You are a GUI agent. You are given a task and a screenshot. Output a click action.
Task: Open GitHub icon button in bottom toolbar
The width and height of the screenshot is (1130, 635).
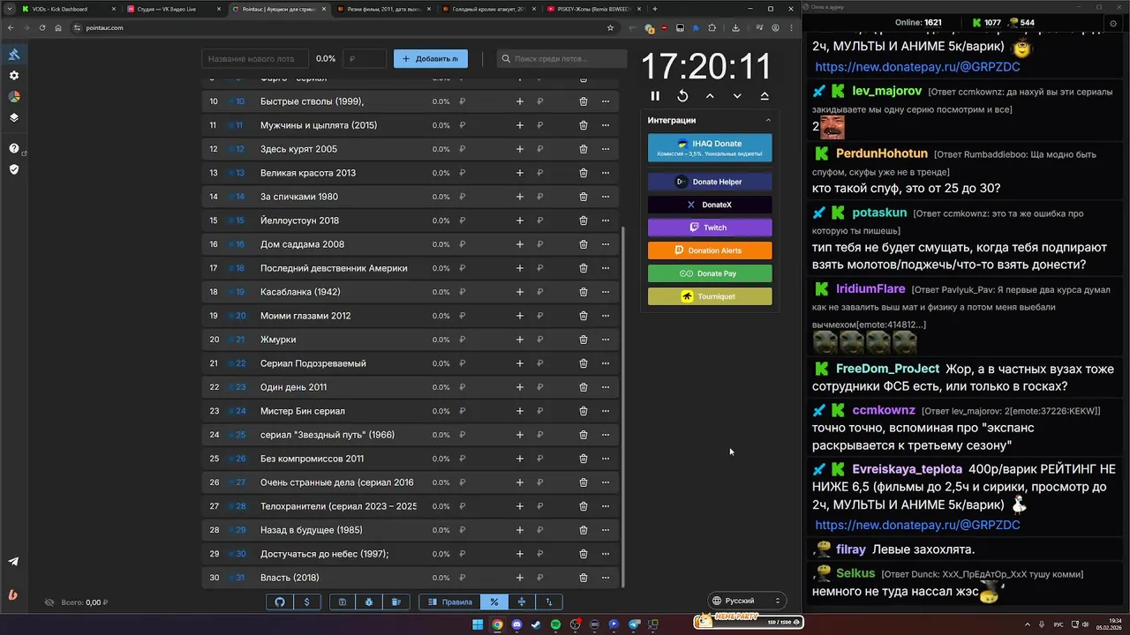(280, 601)
